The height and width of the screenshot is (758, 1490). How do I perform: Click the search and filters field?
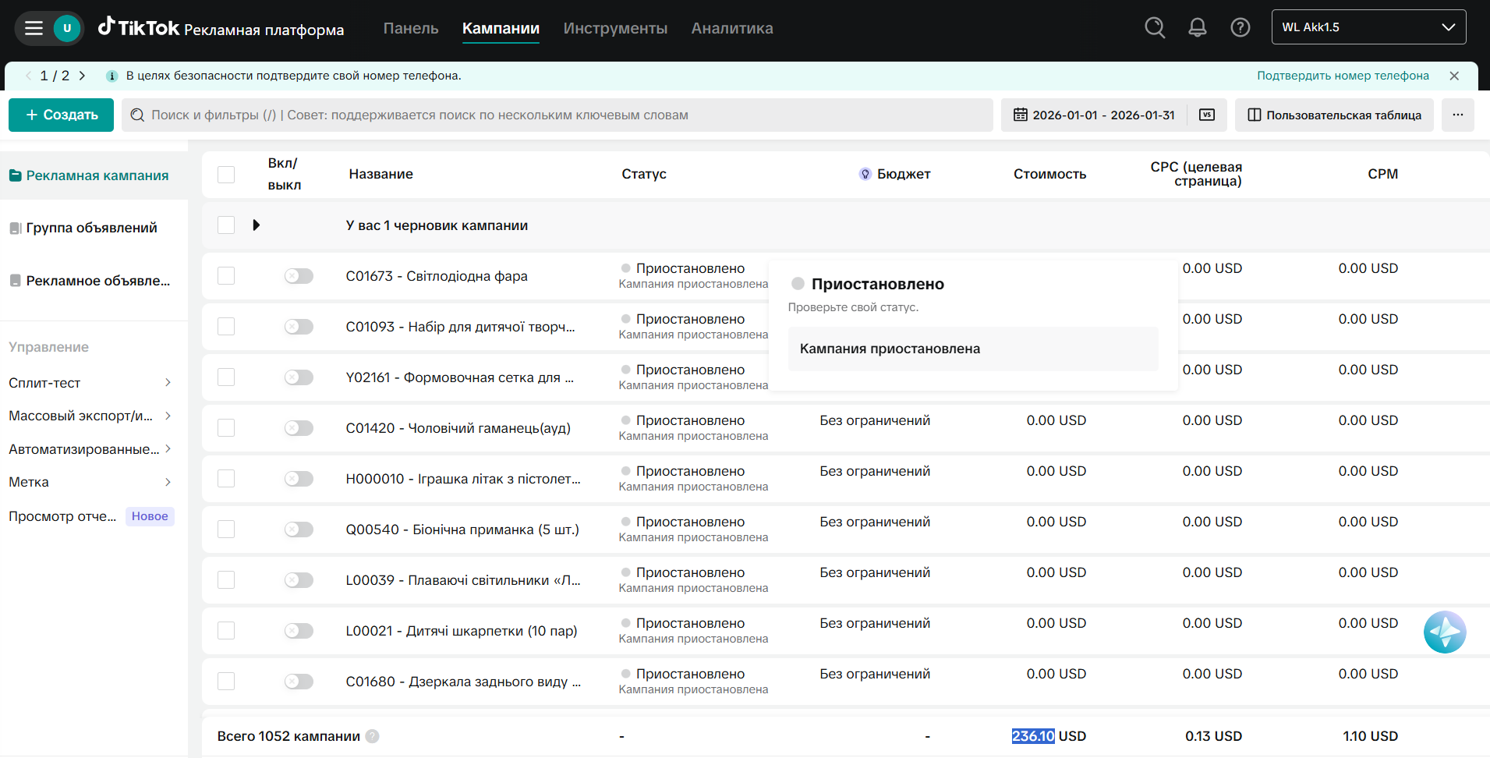coord(557,115)
